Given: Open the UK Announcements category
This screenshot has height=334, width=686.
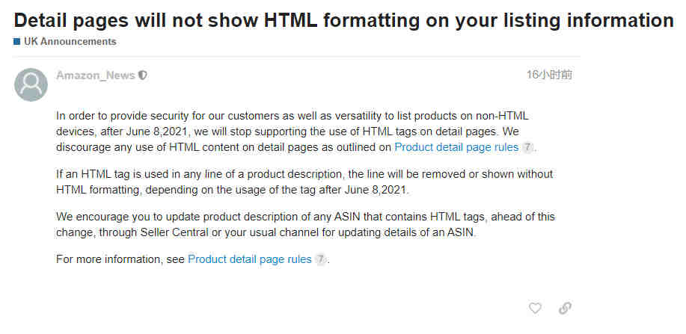Looking at the screenshot, I should (x=70, y=42).
